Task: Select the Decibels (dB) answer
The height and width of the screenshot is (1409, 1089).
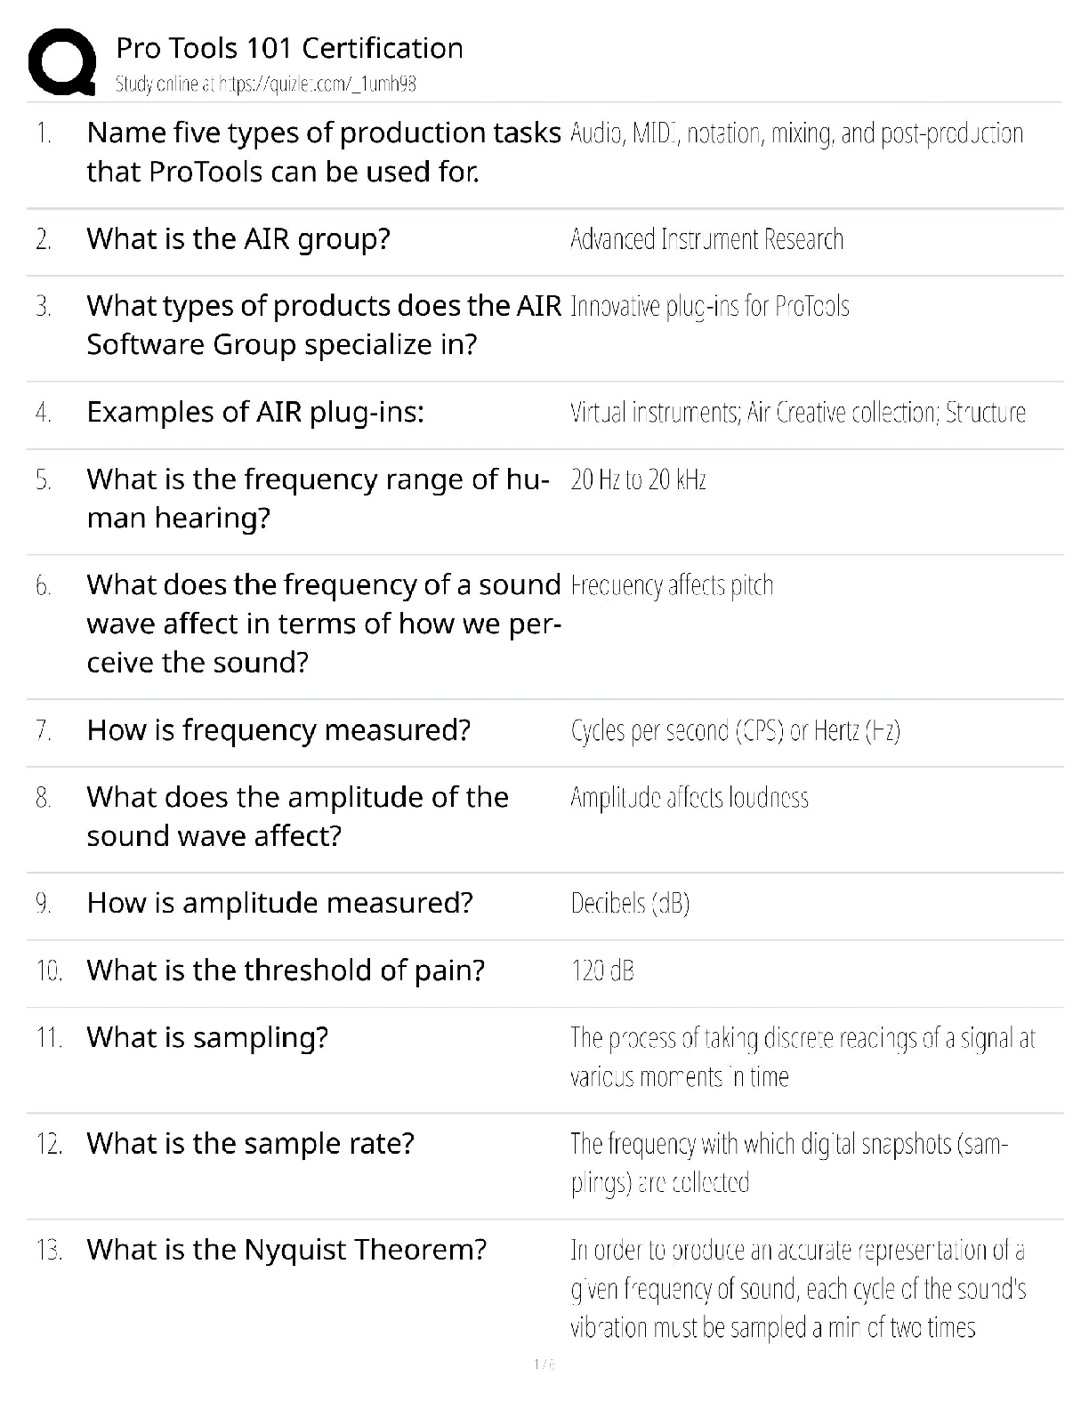Action: point(630,904)
